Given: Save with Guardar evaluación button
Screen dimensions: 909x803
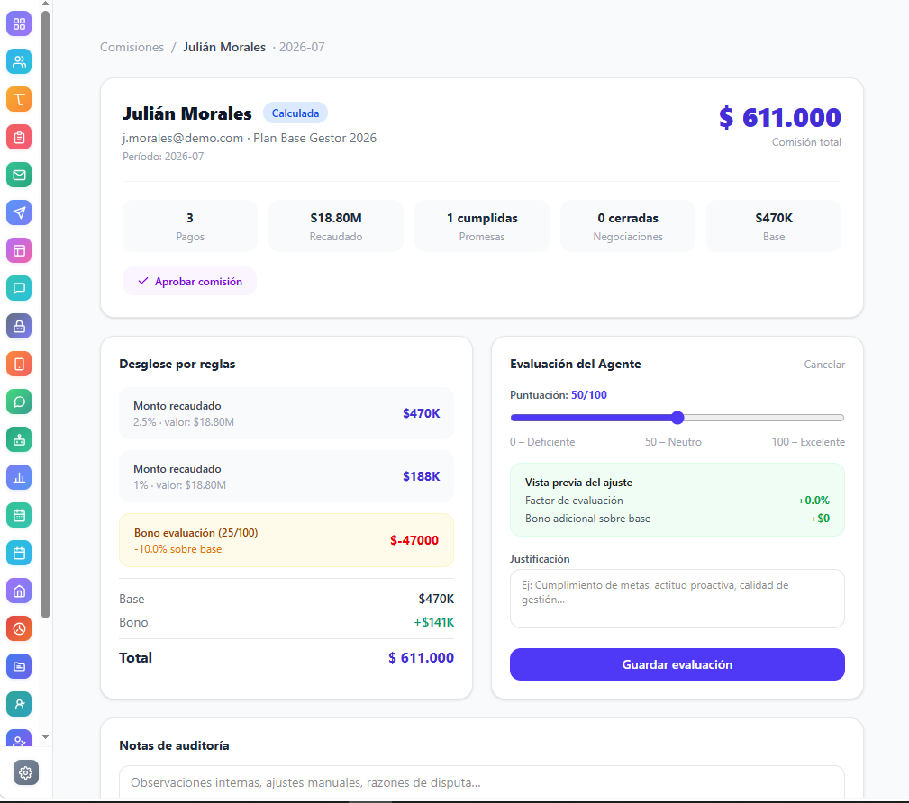Looking at the screenshot, I should click(x=677, y=664).
